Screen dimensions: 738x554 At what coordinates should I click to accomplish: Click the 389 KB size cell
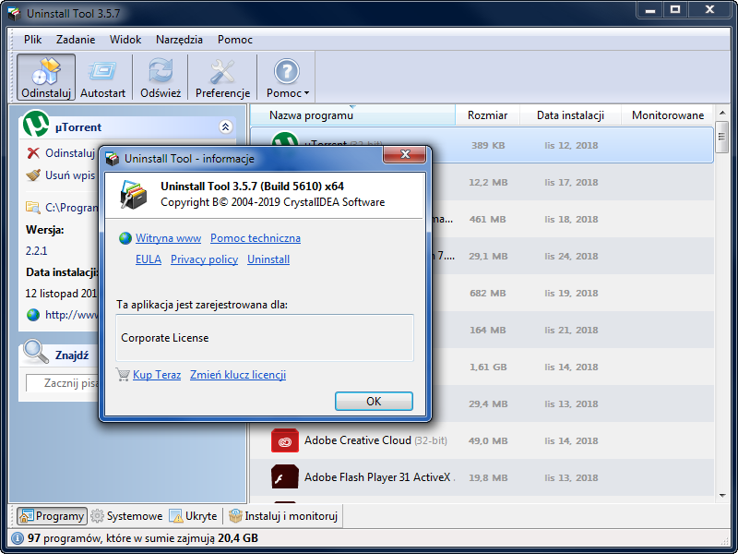(488, 146)
